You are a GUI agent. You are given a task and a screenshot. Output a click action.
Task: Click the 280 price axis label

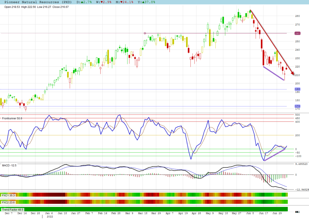click(x=297, y=16)
